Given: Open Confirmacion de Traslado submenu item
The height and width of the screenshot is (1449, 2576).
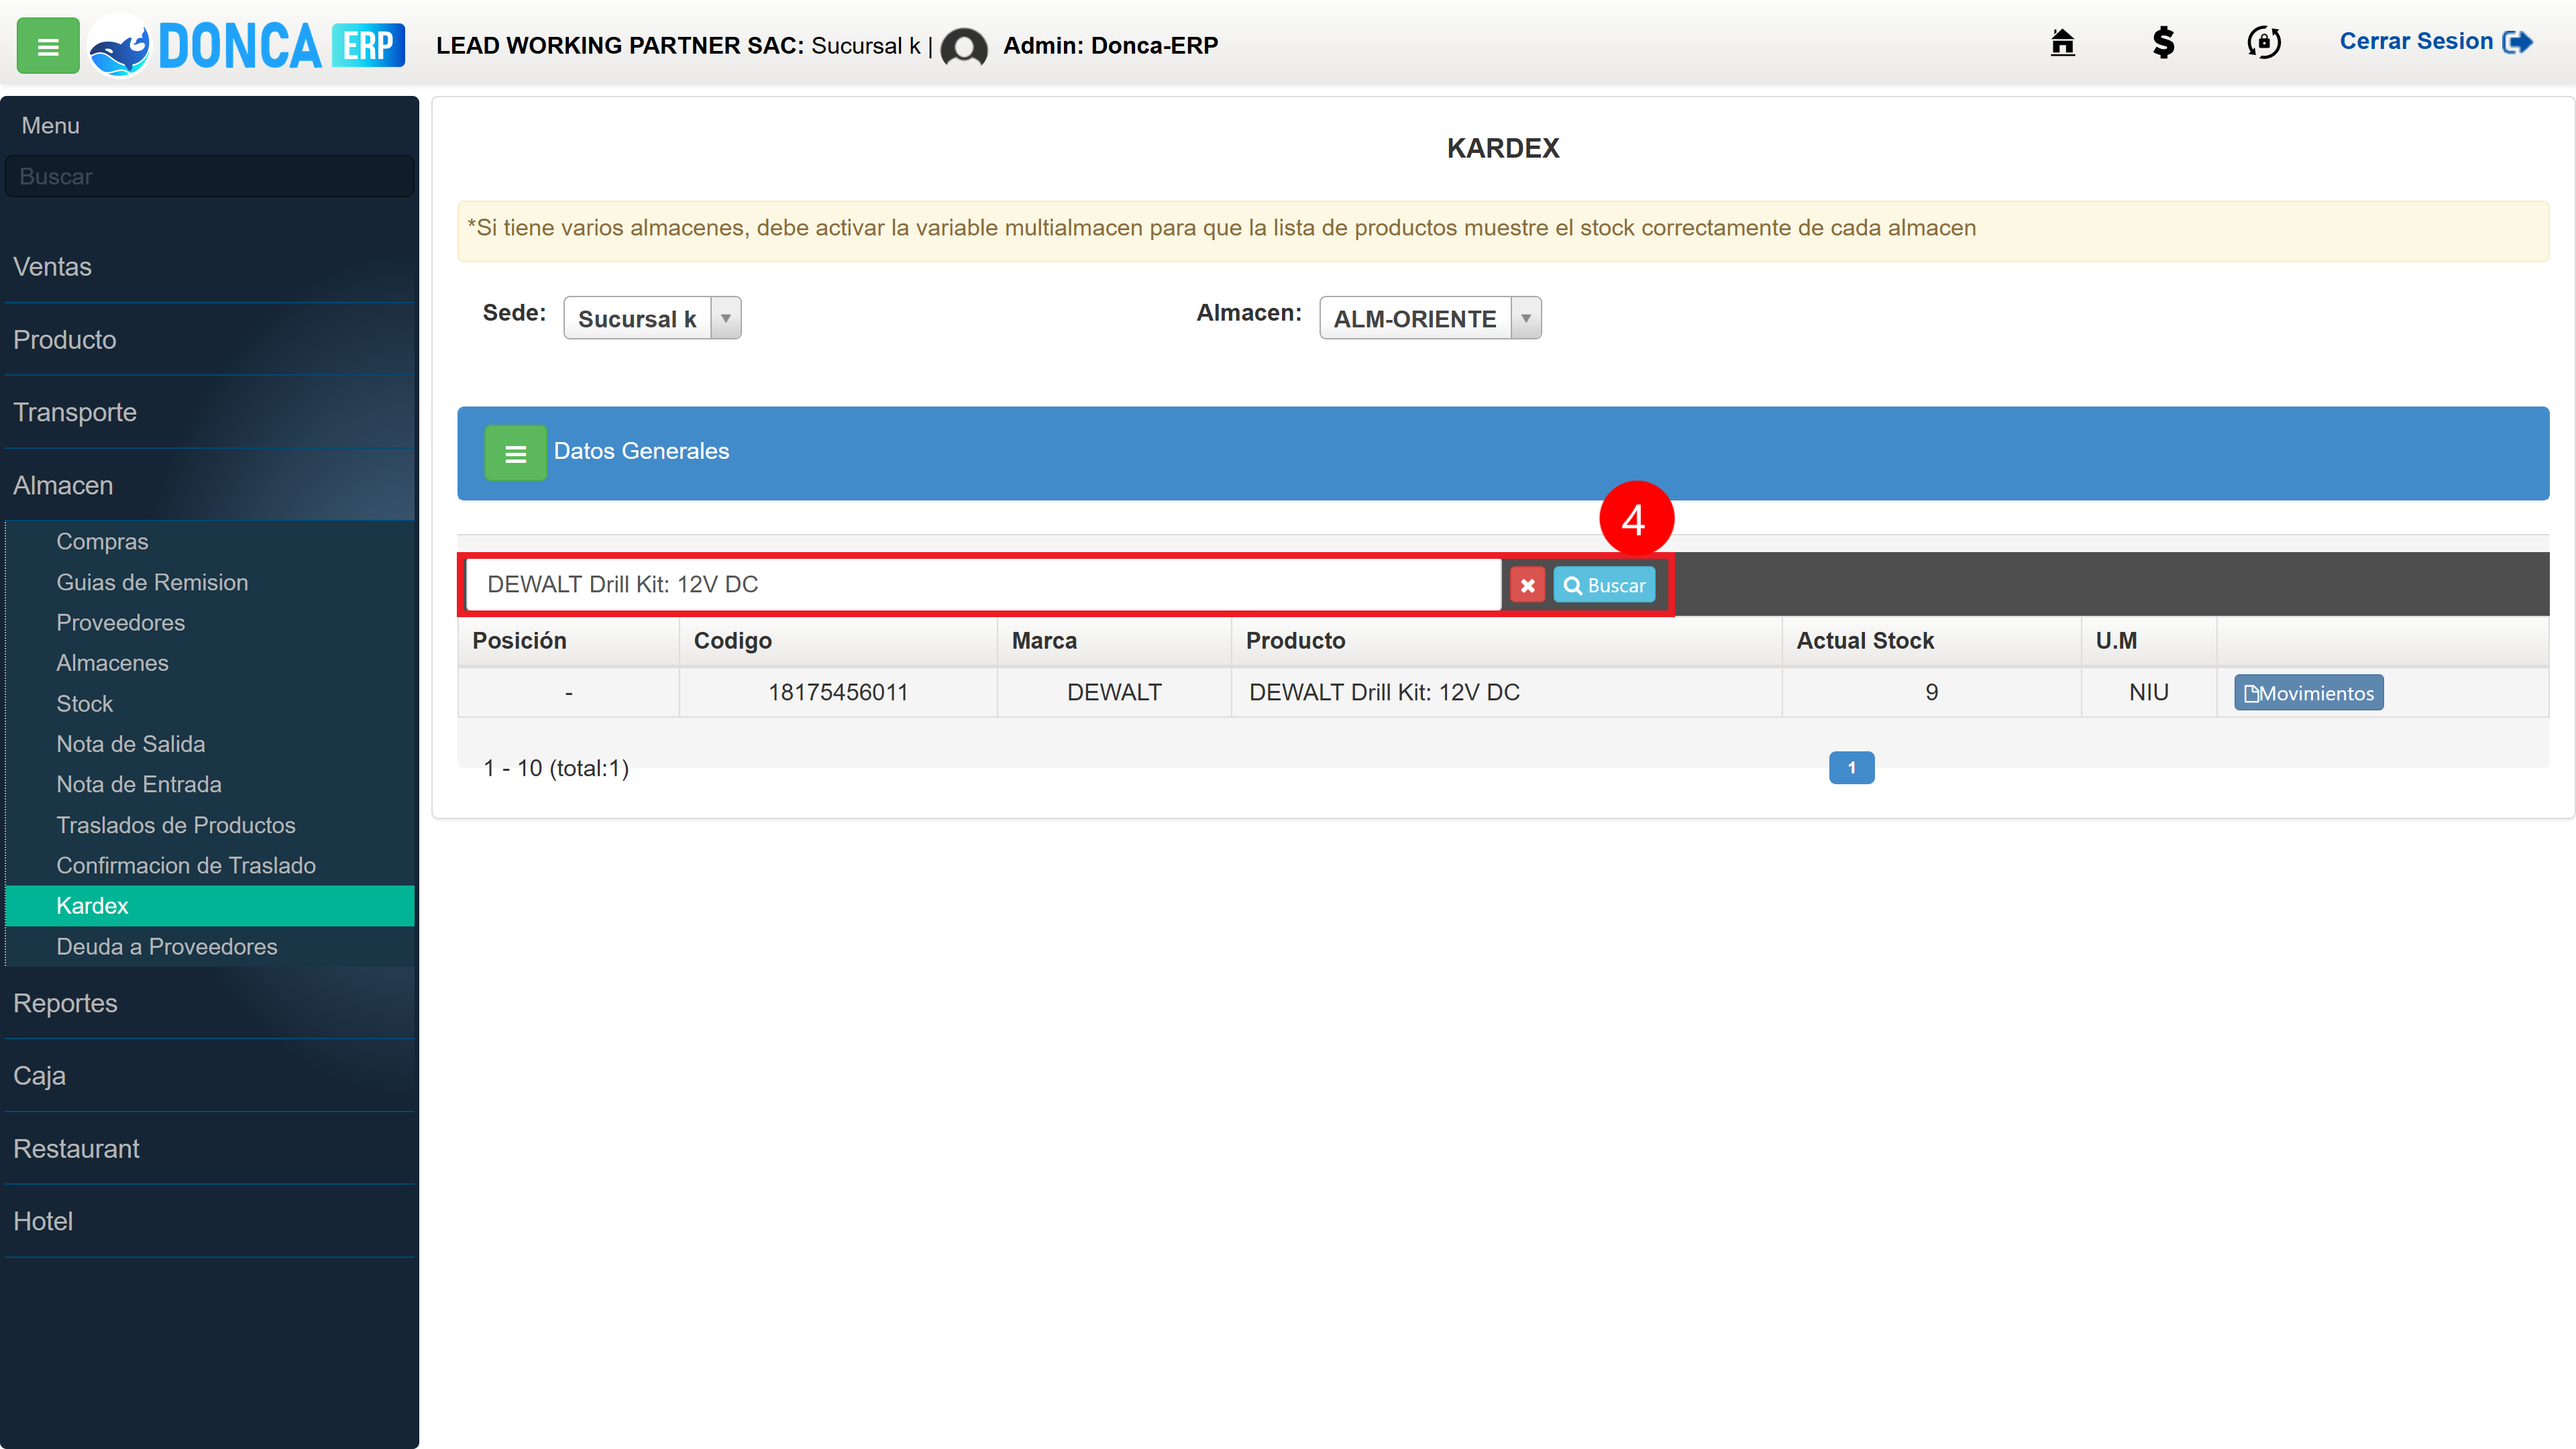Looking at the screenshot, I should click(210, 865).
